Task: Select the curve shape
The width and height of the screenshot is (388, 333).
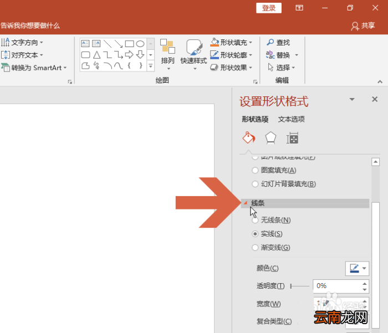Action: 119,65
